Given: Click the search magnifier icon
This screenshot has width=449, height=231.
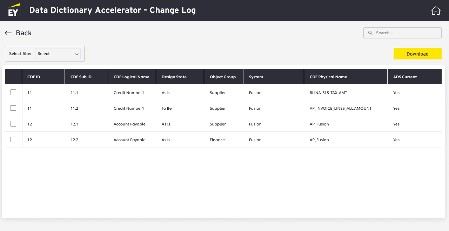Looking at the screenshot, I should [x=370, y=33].
